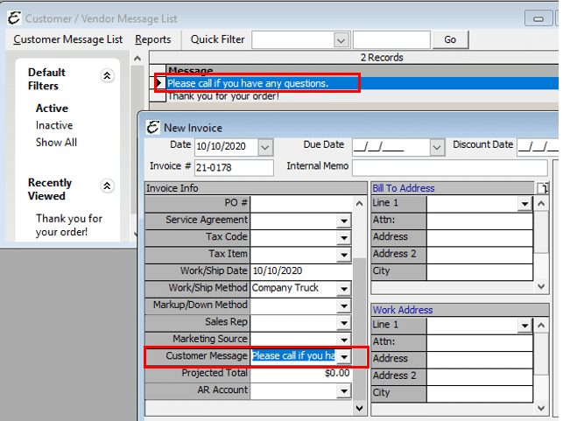Minimize the Customer / Vendor Message List window
Screen dimensions: 563x421
click(x=538, y=18)
